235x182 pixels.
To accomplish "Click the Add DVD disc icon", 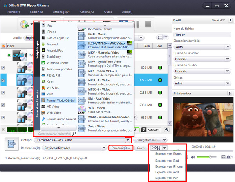I will click(24, 24).
